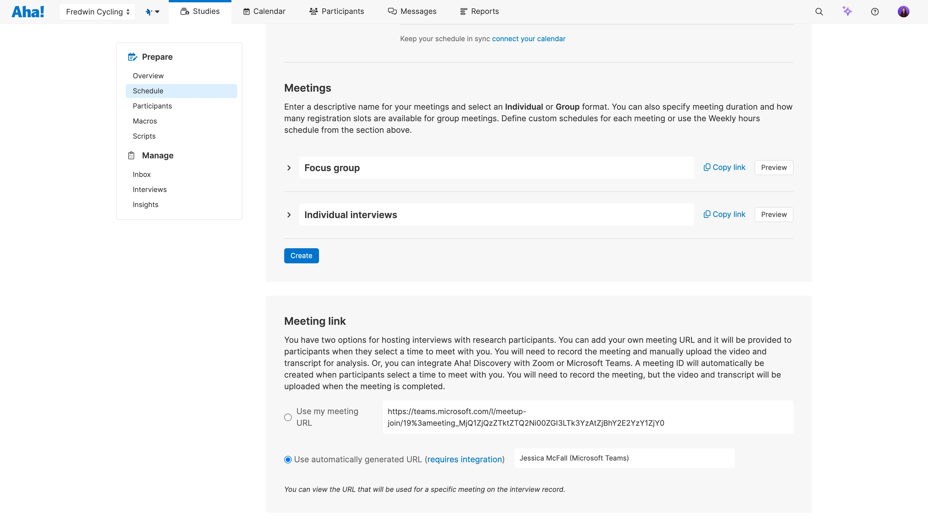Open the Fredwin Cycling workspace dropdown
The image size is (928, 522).
97,12
